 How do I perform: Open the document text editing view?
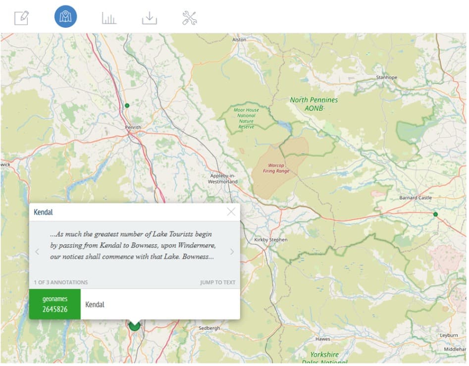21,18
